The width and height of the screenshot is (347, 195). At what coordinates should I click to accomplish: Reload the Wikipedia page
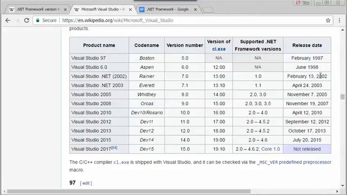click(27, 21)
